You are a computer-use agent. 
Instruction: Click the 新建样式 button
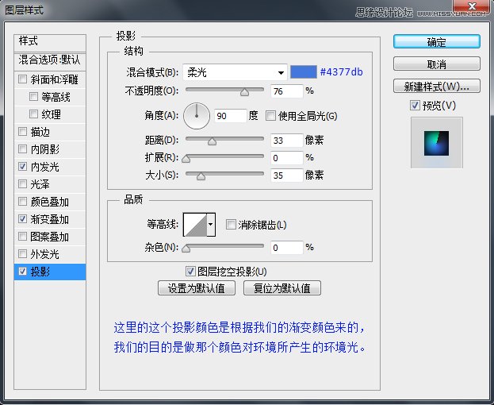436,86
